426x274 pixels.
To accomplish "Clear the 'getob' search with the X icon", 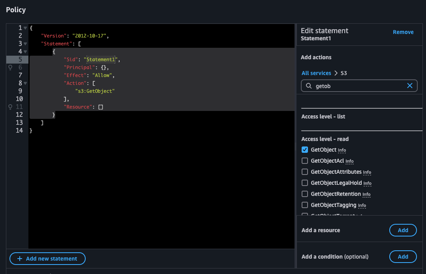I will coord(410,86).
